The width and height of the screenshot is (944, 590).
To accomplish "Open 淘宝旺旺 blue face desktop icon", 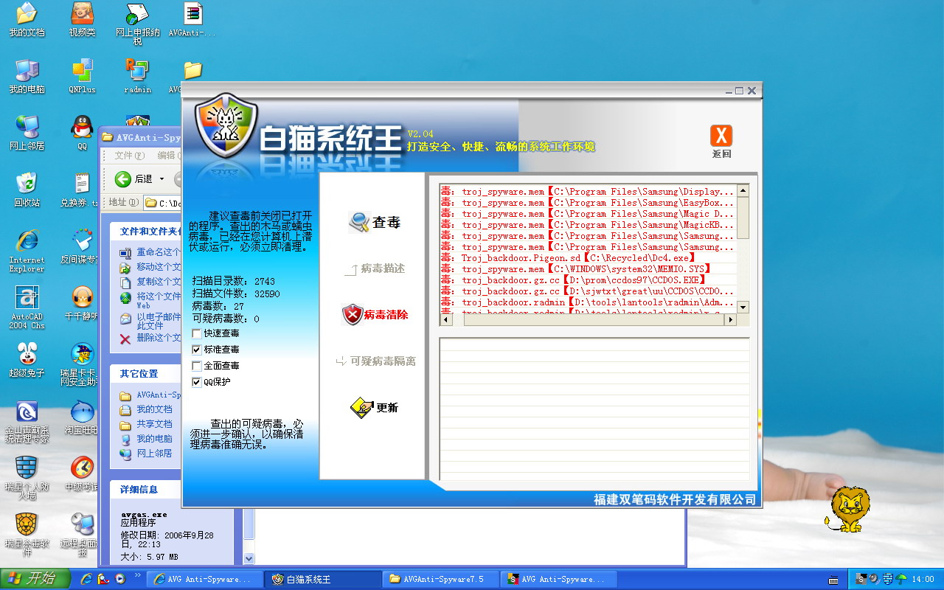I will click(82, 417).
